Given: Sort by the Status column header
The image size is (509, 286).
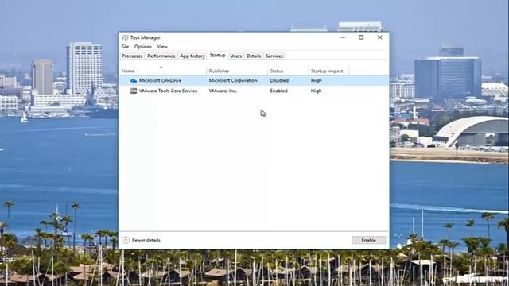Looking at the screenshot, I should [x=288, y=71].
